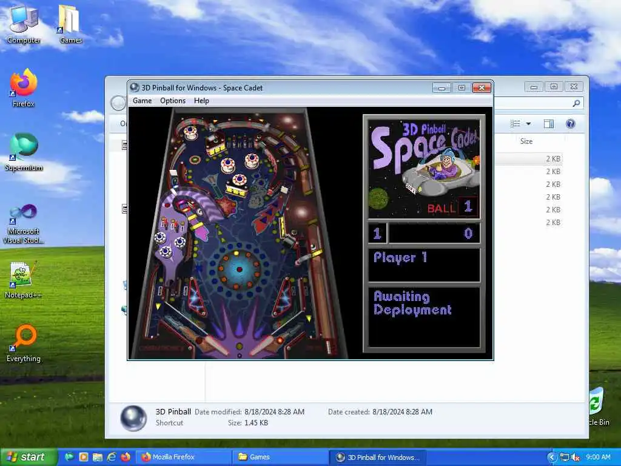Image resolution: width=621 pixels, height=466 pixels.
Task: Click the "Date modified: 8/18/2024 8:28 AM" text
Action: coord(249,412)
